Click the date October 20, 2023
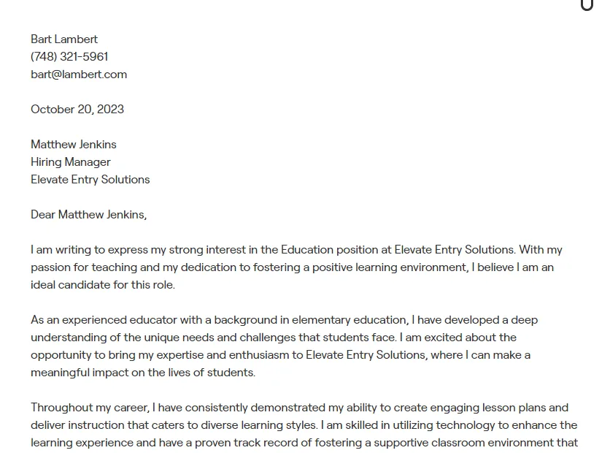This screenshot has height=453, width=610. [77, 110]
